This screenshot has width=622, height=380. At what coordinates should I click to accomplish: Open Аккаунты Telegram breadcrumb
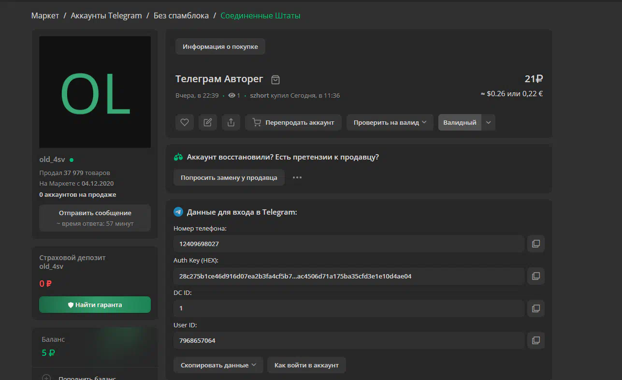coord(106,15)
